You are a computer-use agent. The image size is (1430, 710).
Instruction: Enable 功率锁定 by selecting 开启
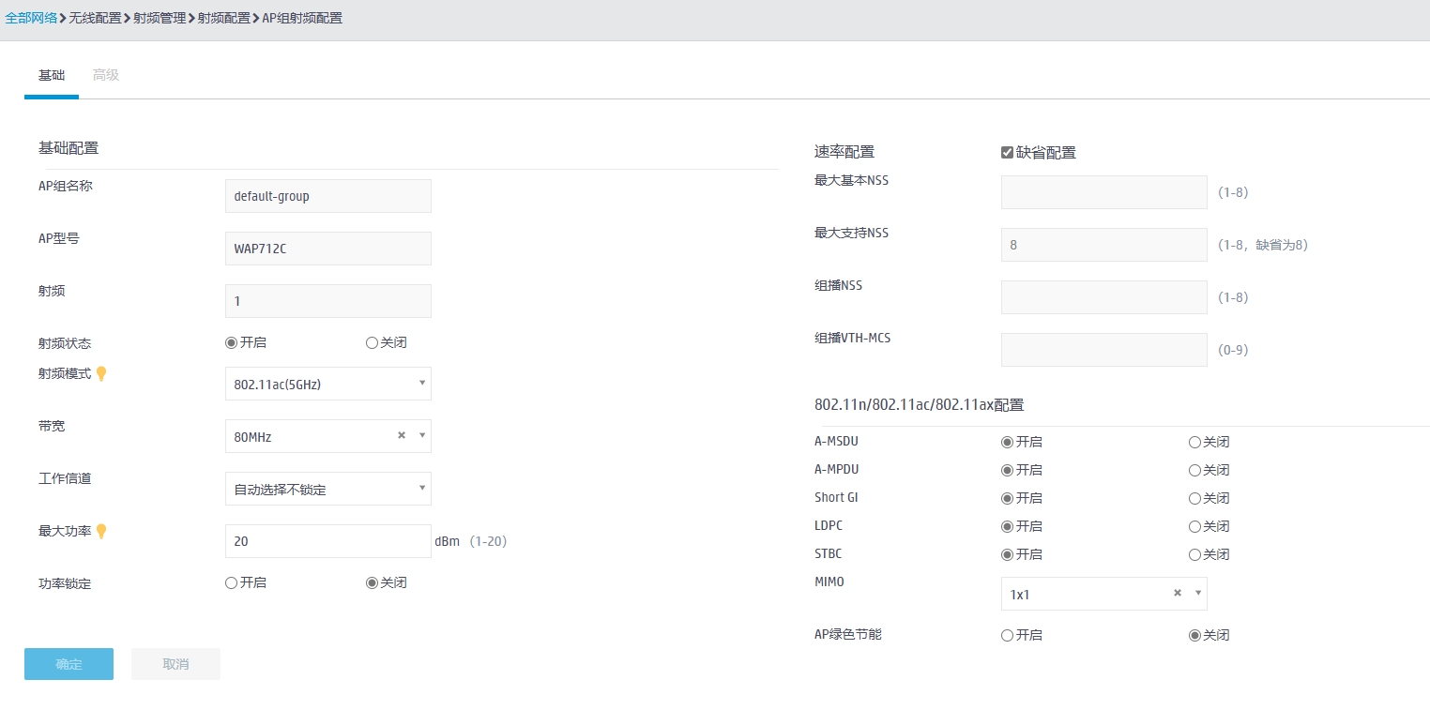click(232, 583)
